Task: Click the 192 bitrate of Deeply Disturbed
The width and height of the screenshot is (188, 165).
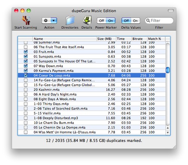Action: point(143,118)
